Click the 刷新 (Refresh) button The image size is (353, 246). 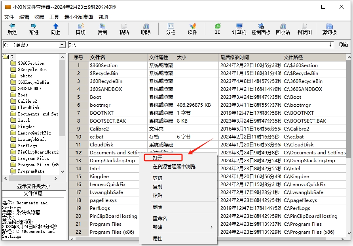(x=344, y=45)
